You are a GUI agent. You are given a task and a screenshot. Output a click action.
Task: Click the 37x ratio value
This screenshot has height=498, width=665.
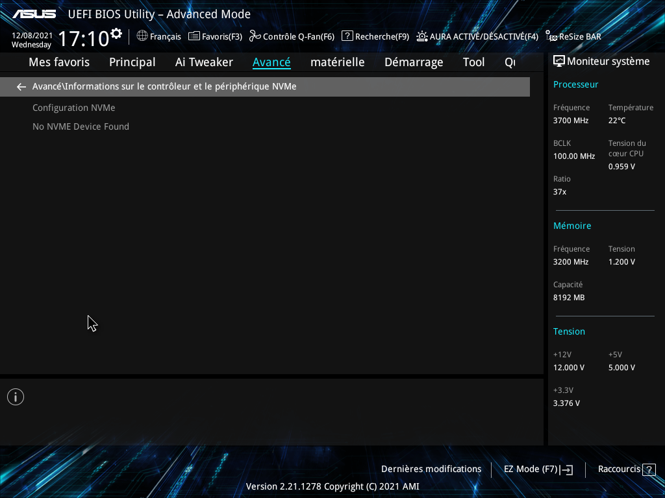point(560,192)
